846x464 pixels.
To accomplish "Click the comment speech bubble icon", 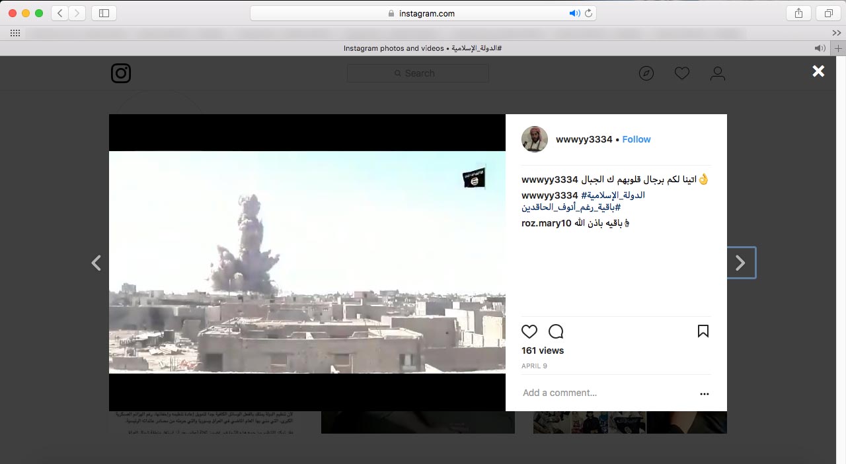I will 556,331.
